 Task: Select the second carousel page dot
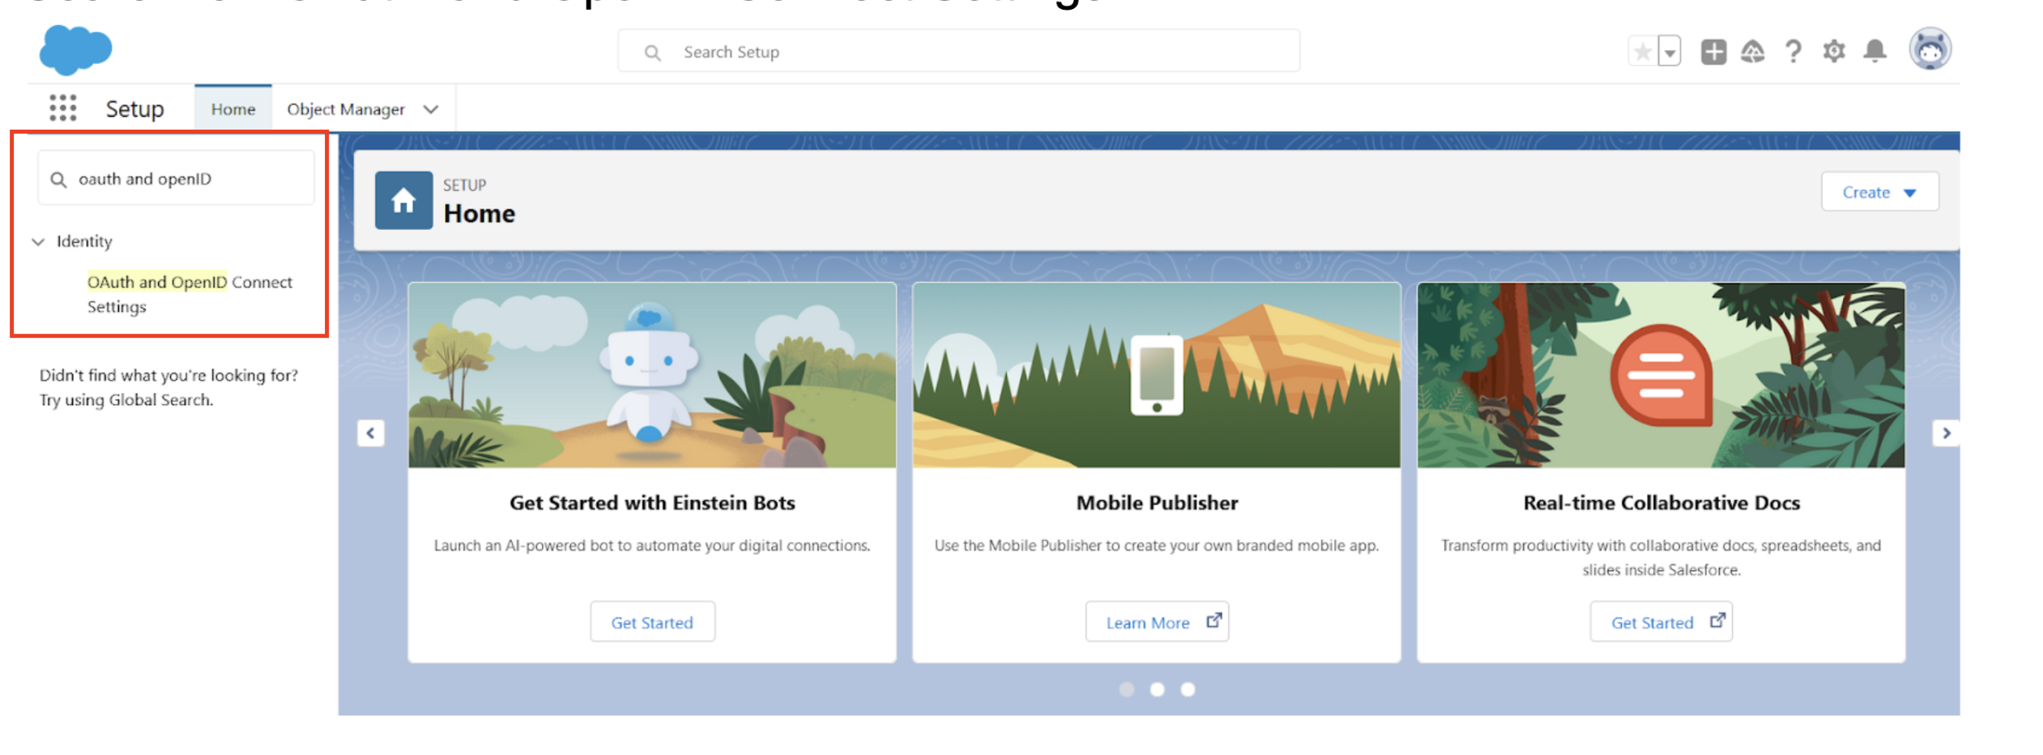tap(1157, 689)
